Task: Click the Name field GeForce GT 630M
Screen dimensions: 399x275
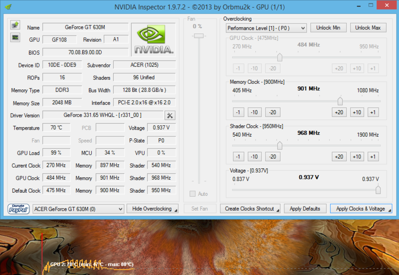Action: point(85,27)
